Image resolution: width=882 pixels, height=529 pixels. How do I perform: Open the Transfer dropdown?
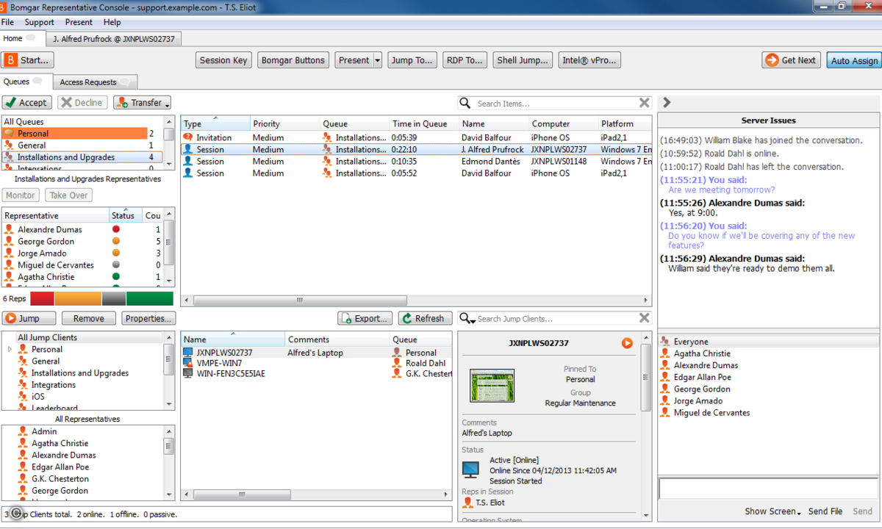142,103
